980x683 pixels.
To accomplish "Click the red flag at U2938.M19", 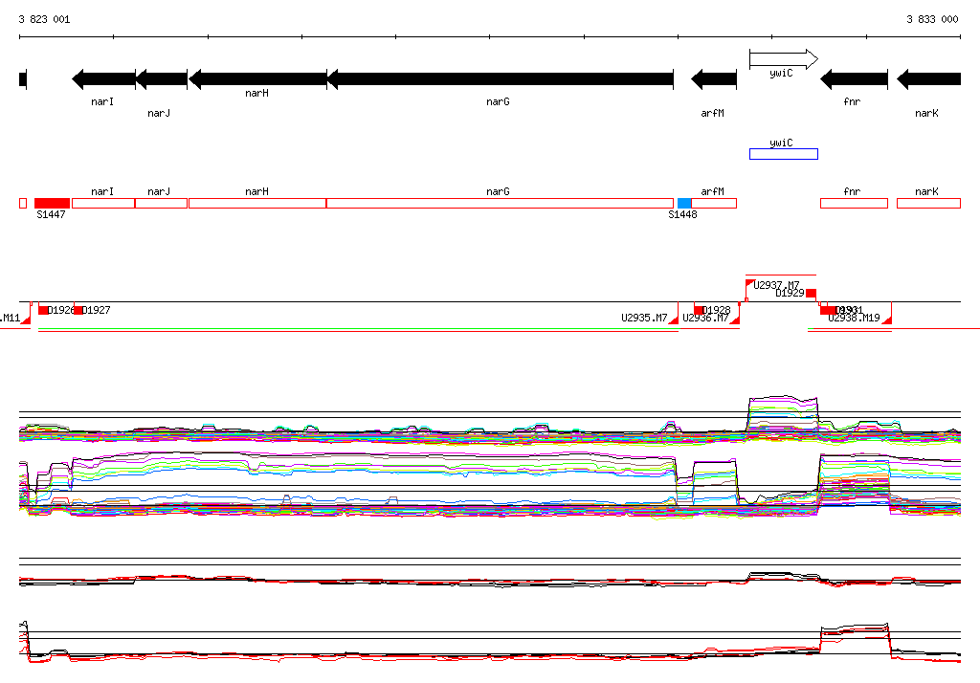I will coord(886,319).
